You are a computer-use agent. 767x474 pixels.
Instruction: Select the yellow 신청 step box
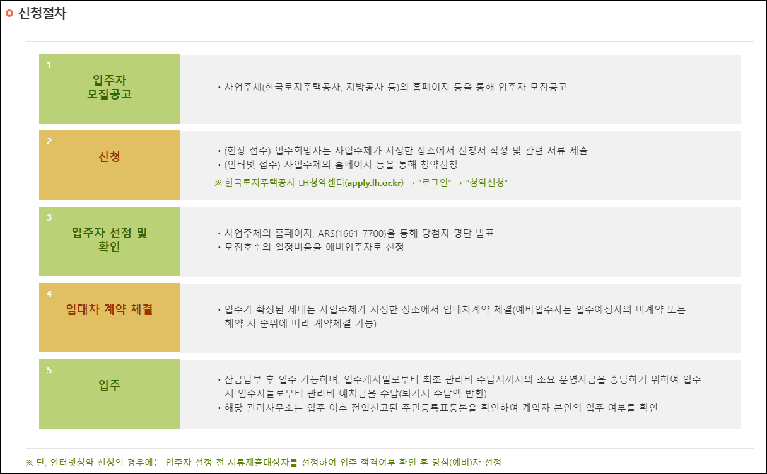pyautogui.click(x=109, y=165)
